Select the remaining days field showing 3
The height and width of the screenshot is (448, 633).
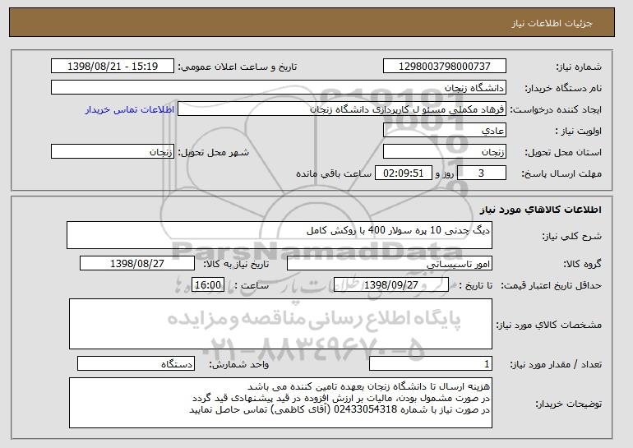(481, 173)
